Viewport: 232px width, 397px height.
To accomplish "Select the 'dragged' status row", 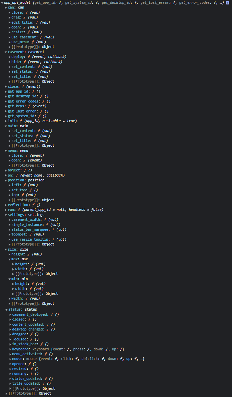I will pos(24,335).
